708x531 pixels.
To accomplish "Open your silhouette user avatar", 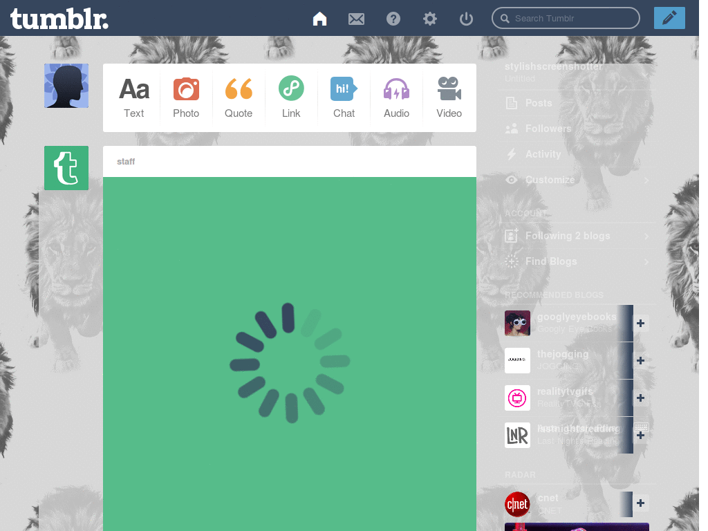I will point(66,86).
